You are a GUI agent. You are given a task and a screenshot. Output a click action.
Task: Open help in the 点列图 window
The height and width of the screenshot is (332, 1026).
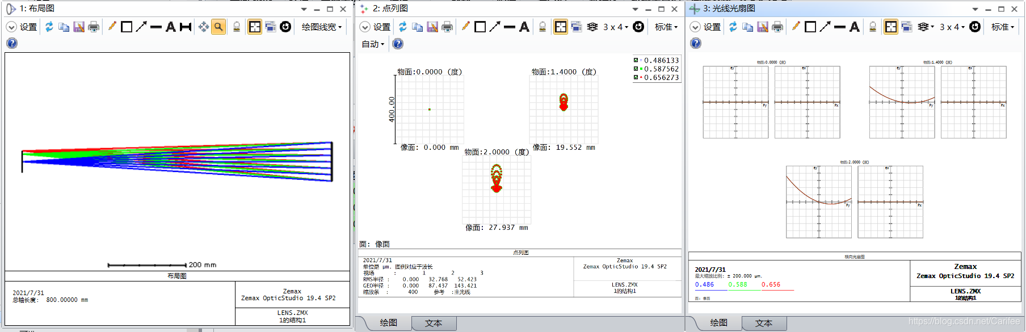398,44
